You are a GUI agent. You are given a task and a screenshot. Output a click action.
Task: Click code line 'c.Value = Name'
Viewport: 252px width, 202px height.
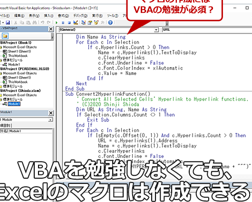(117, 73)
